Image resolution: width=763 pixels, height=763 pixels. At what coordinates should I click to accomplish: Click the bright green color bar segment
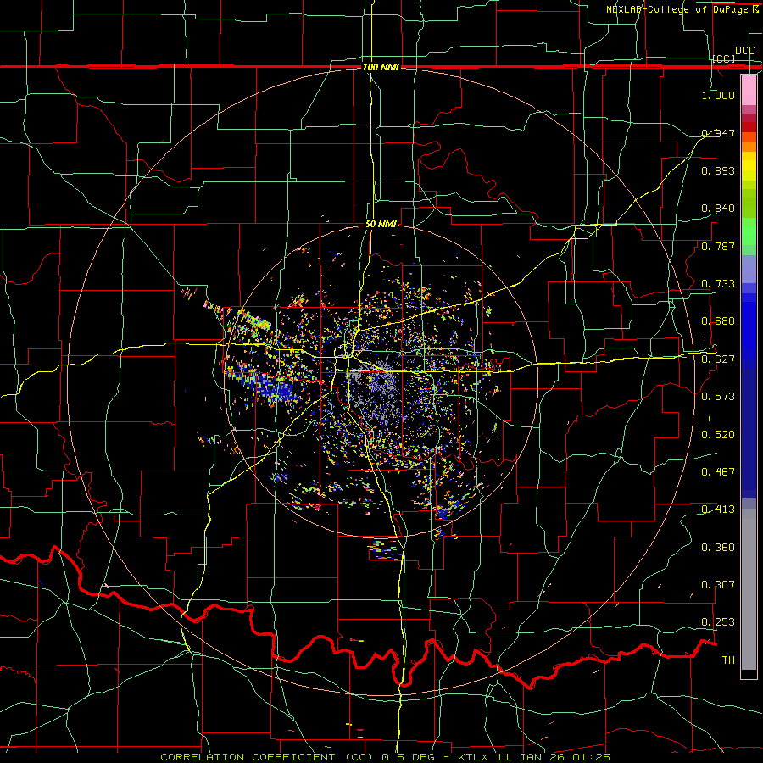(x=749, y=231)
